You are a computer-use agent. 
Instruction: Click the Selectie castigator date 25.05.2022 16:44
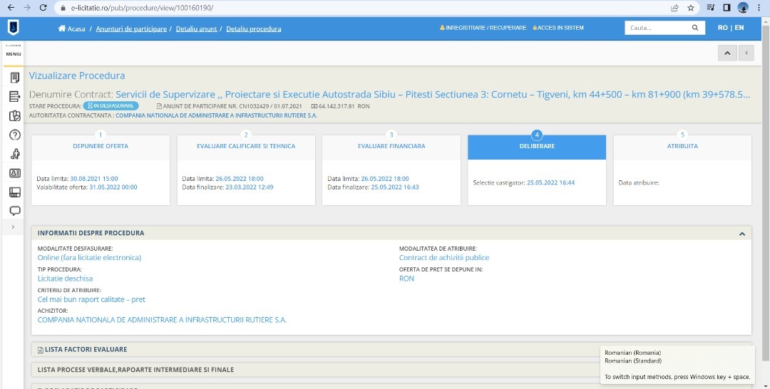pos(550,182)
